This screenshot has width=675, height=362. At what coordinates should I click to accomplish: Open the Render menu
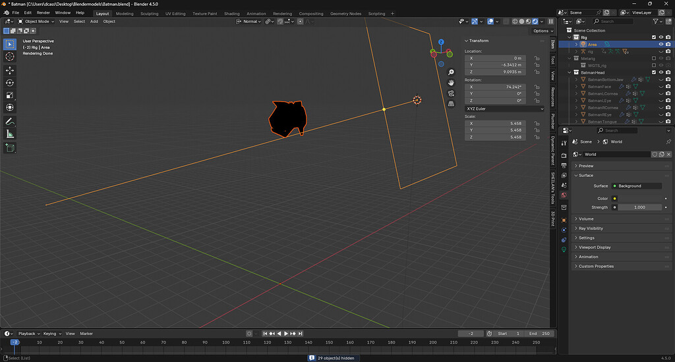tap(43, 13)
